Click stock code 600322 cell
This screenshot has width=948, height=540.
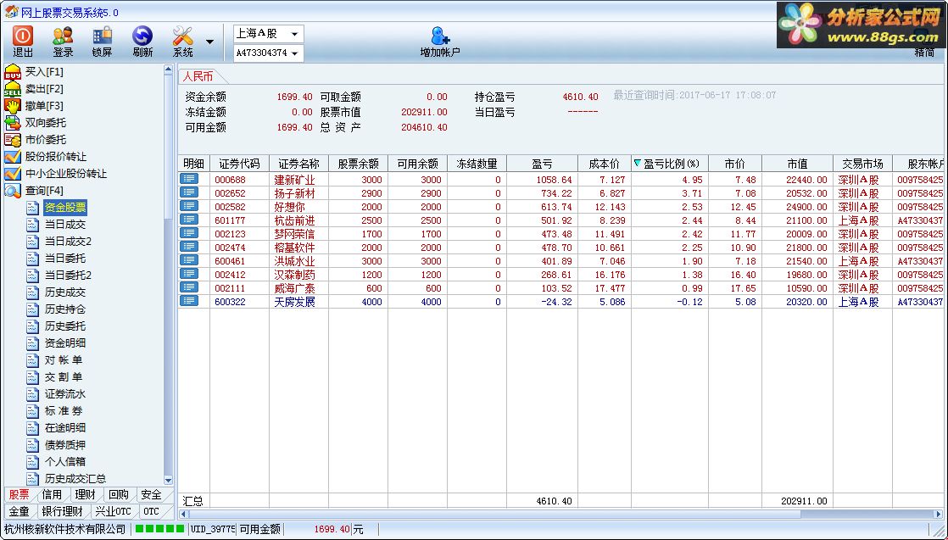[239, 301]
